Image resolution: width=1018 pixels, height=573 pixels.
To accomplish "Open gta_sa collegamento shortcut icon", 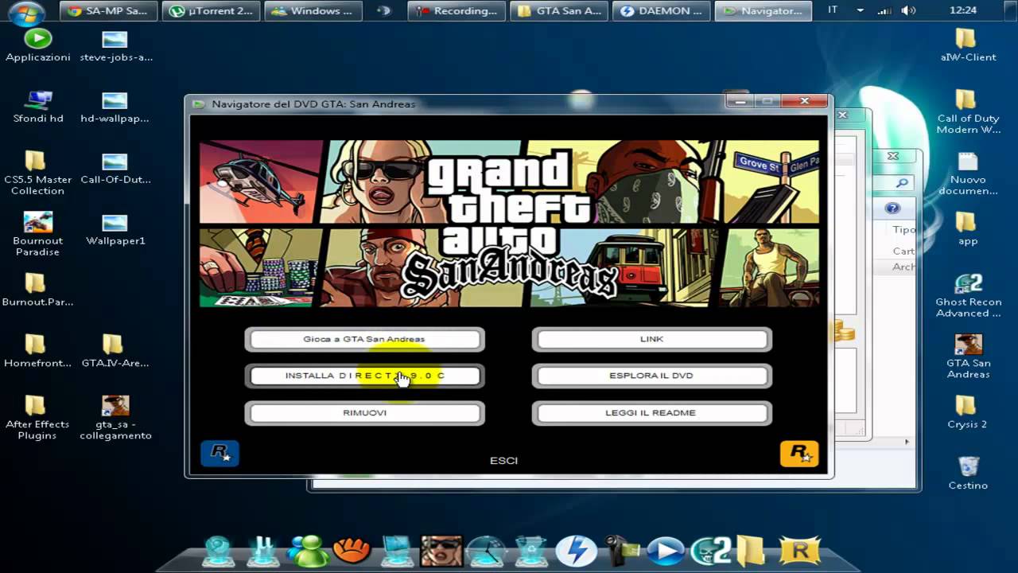I will tap(115, 418).
